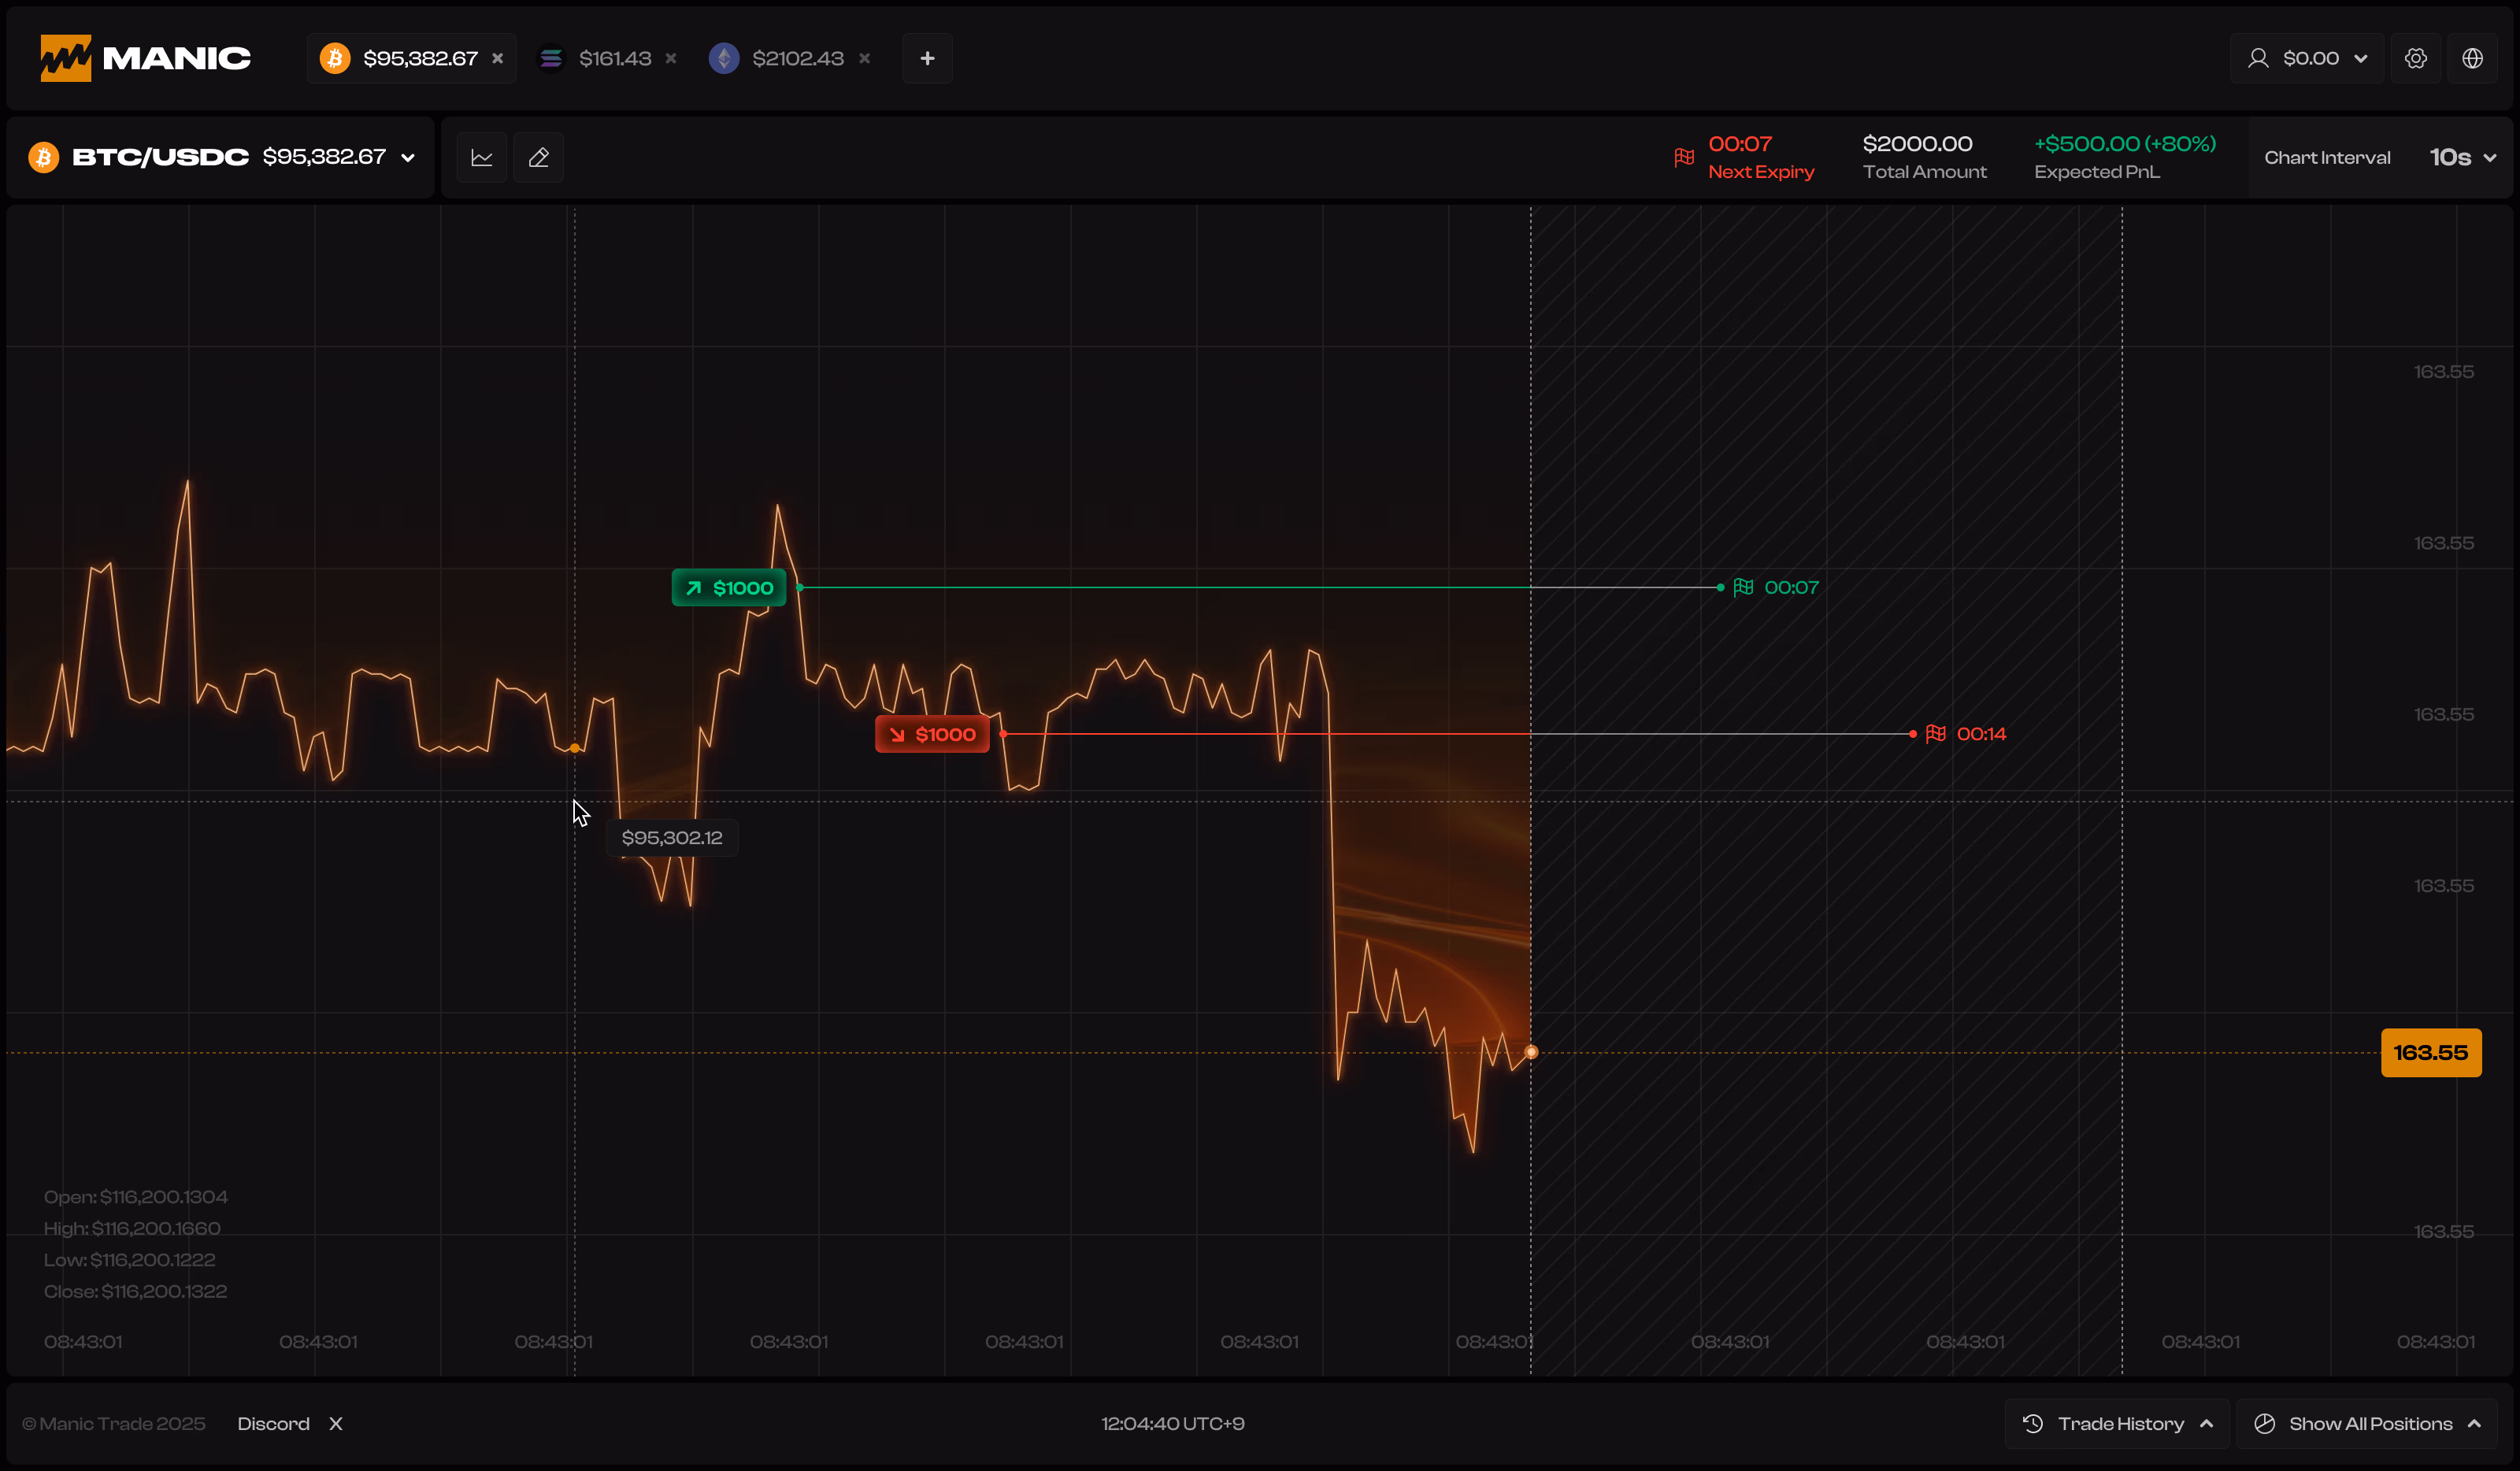Open the Discord link in the footer
This screenshot has height=1471, width=2520.
pyautogui.click(x=273, y=1423)
